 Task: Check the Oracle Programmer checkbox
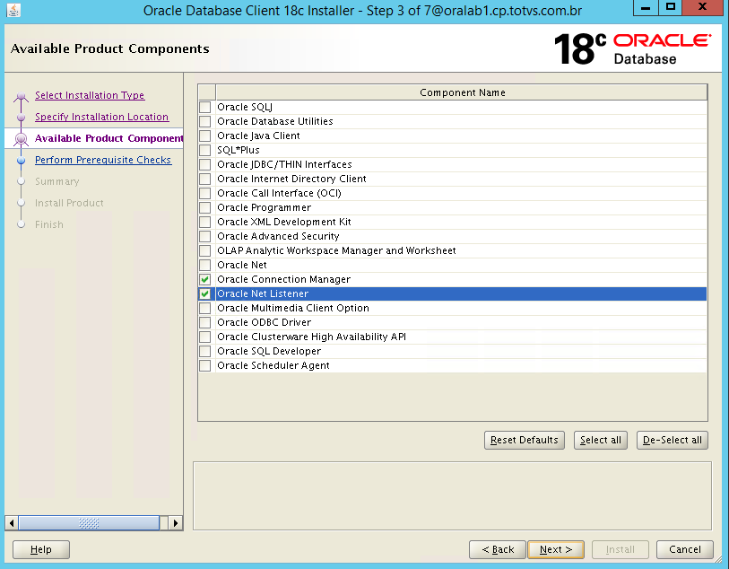(x=205, y=207)
